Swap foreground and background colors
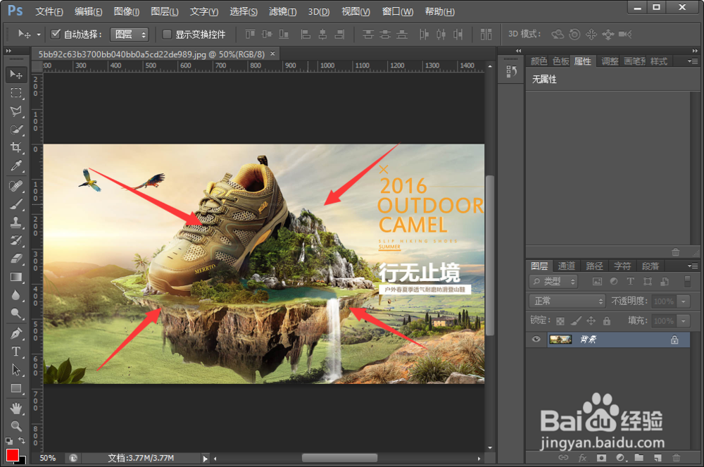Viewport: 704px width, 467px height. pyautogui.click(x=22, y=440)
